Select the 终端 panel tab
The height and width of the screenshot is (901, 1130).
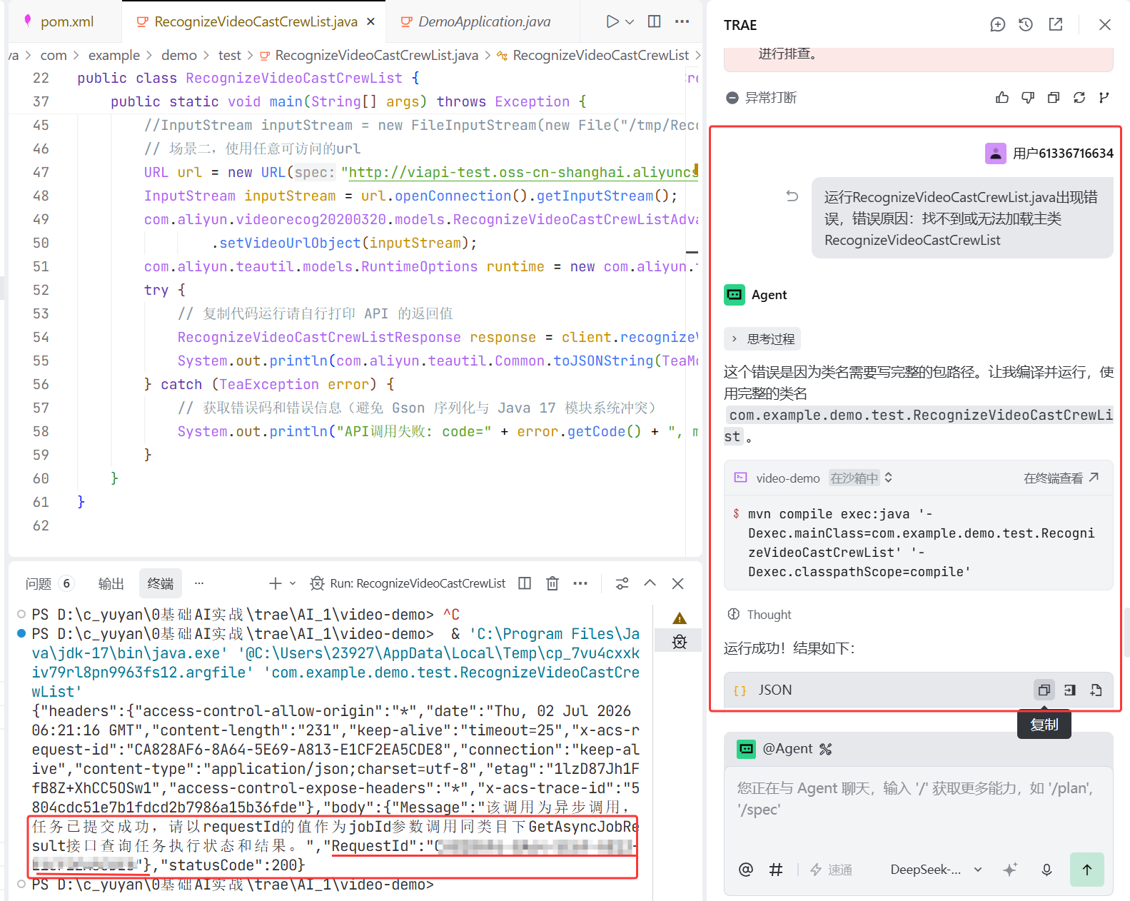[x=161, y=583]
